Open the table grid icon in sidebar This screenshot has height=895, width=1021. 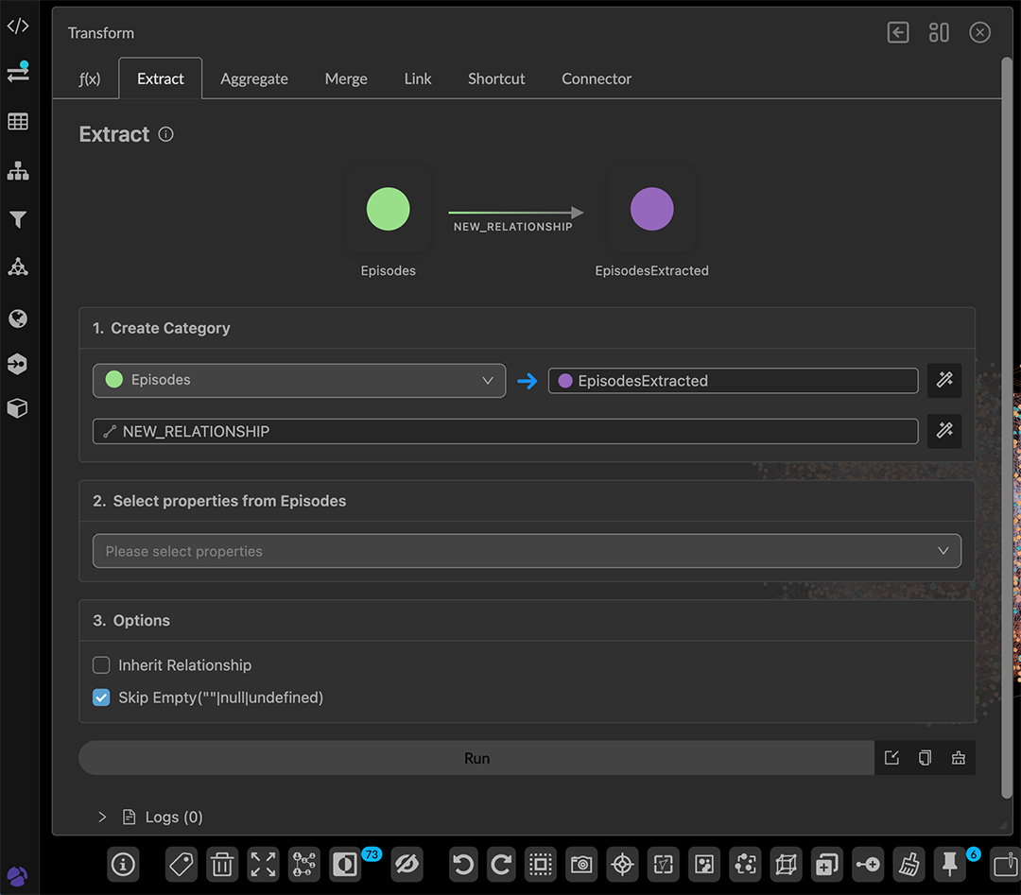pos(18,122)
